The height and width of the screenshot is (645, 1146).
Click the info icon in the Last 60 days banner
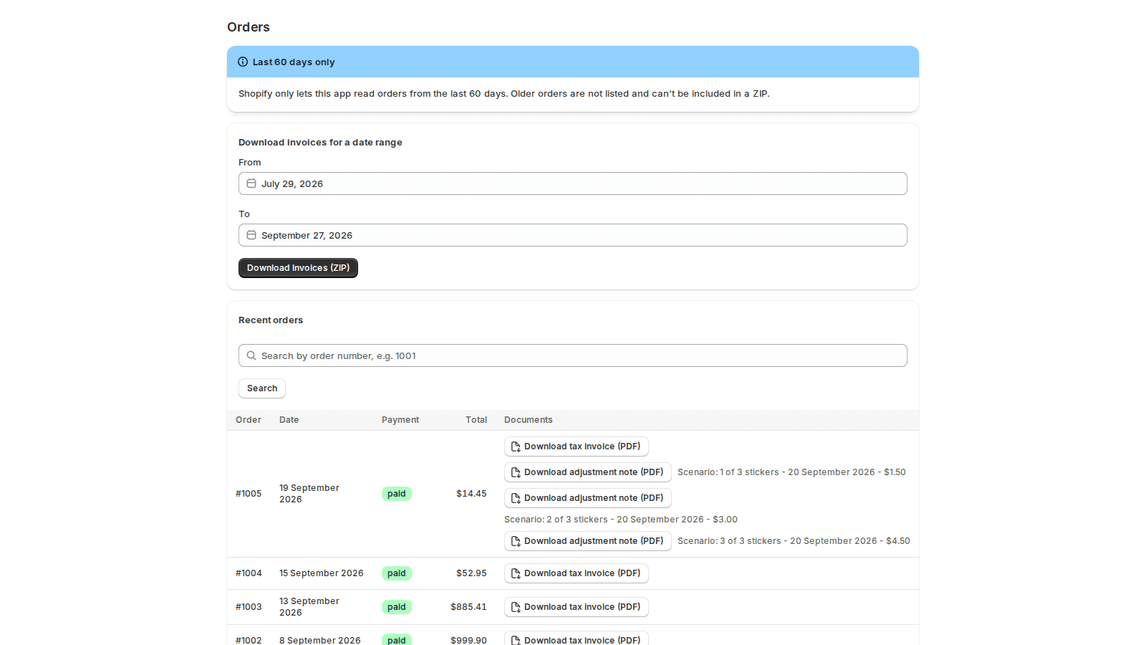(x=243, y=62)
